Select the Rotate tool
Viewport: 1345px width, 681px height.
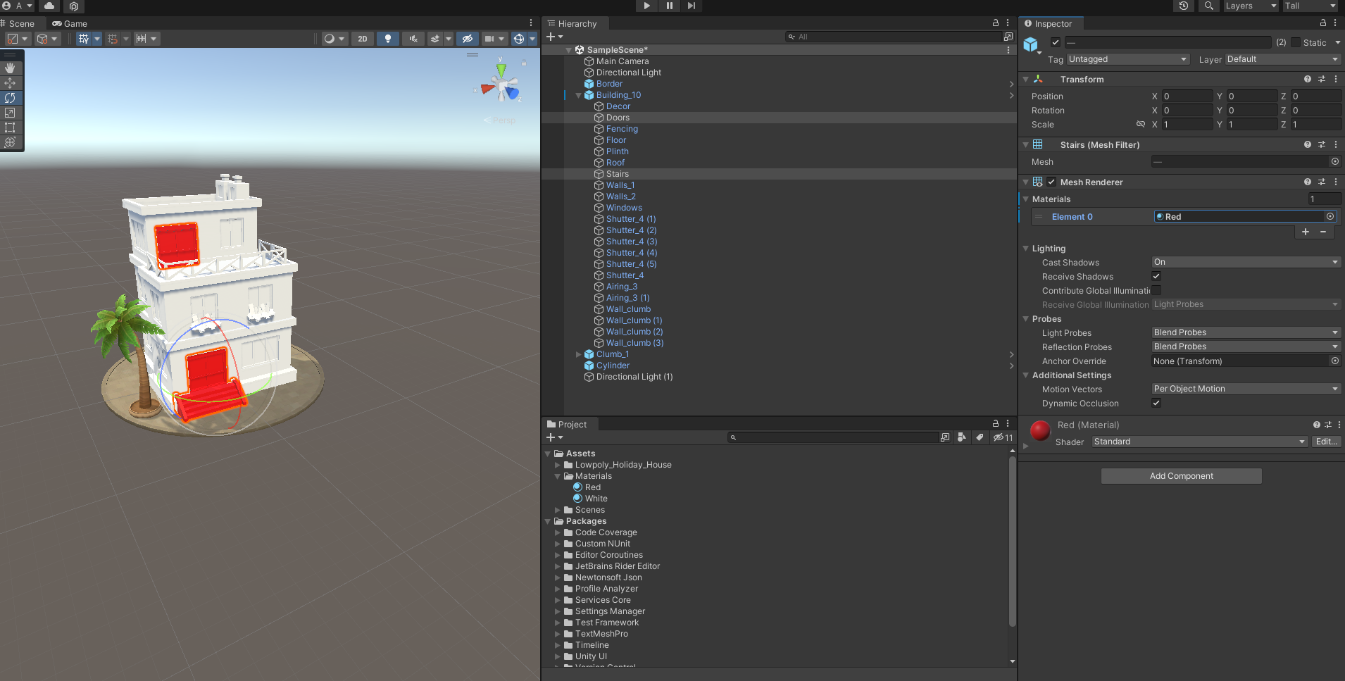click(x=10, y=98)
